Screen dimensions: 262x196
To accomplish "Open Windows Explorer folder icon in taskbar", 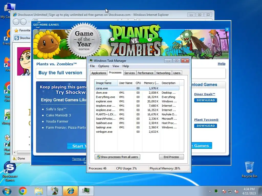I will [x=39, y=191].
